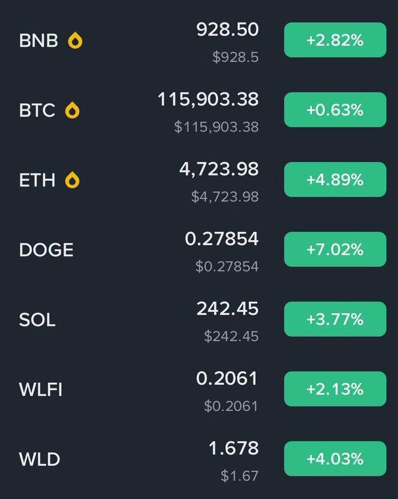Click the +2.13% WLFI change button
The image size is (398, 499).
point(335,389)
